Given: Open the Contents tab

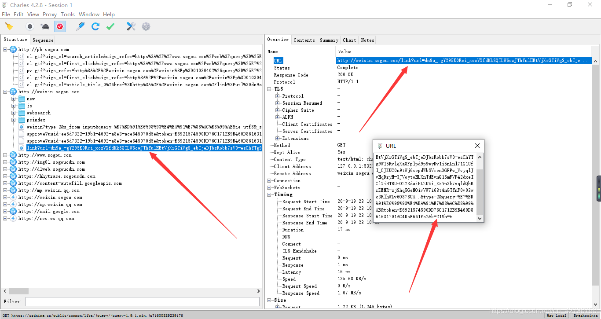Looking at the screenshot, I should tap(304, 40).
